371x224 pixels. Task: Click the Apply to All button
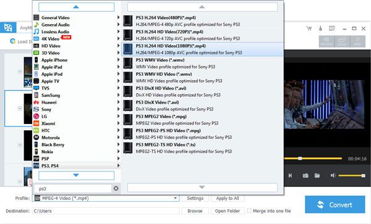point(228,198)
